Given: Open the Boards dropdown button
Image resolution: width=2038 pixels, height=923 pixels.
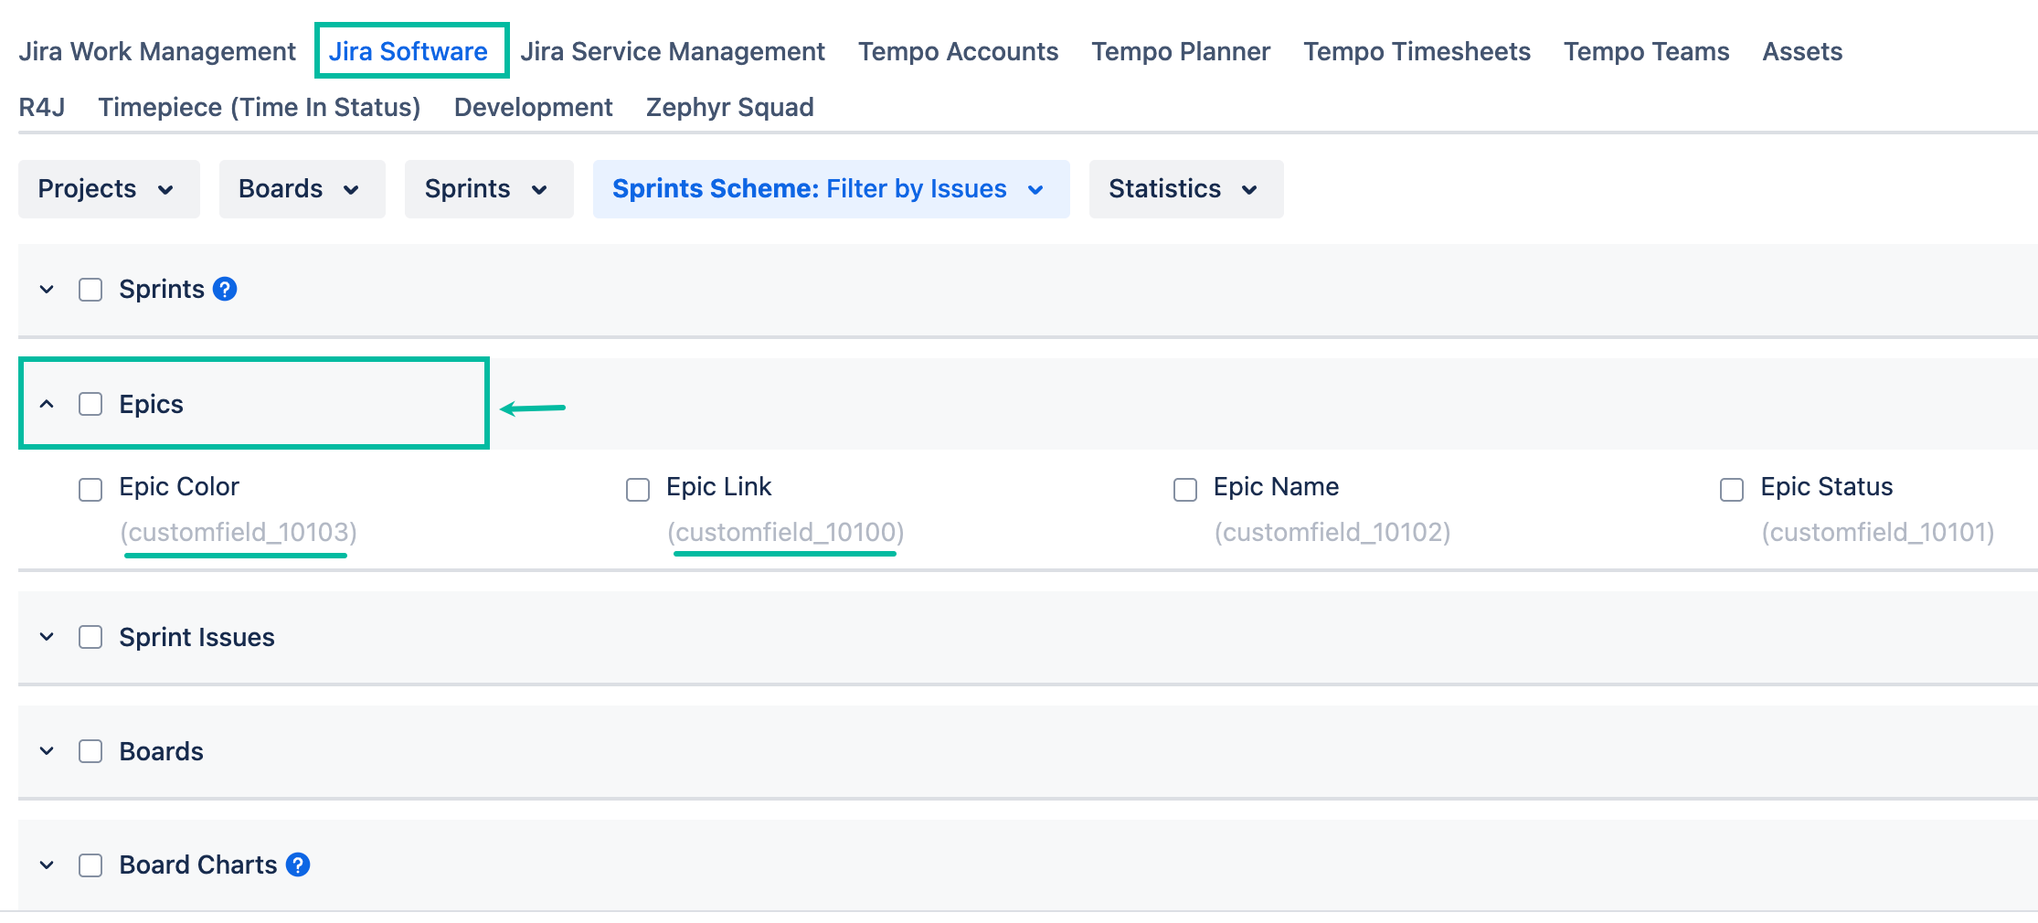Looking at the screenshot, I should pyautogui.click(x=303, y=189).
